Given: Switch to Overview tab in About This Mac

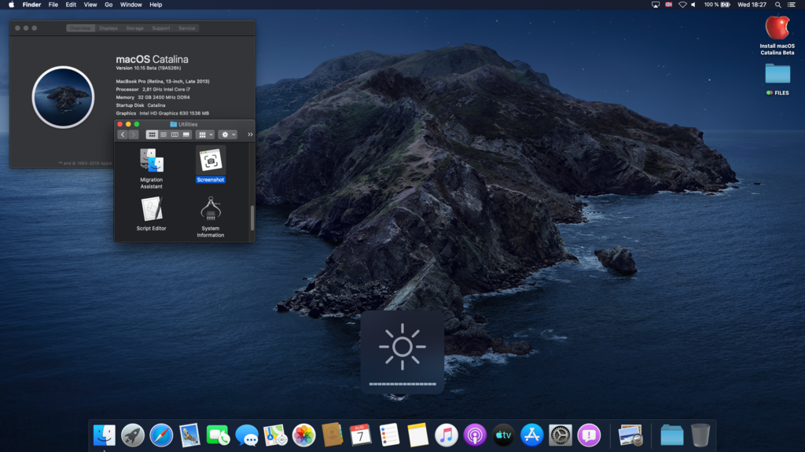Looking at the screenshot, I should click(x=80, y=28).
